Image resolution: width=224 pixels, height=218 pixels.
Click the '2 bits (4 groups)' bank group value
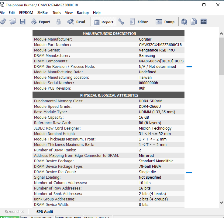pos(153,199)
